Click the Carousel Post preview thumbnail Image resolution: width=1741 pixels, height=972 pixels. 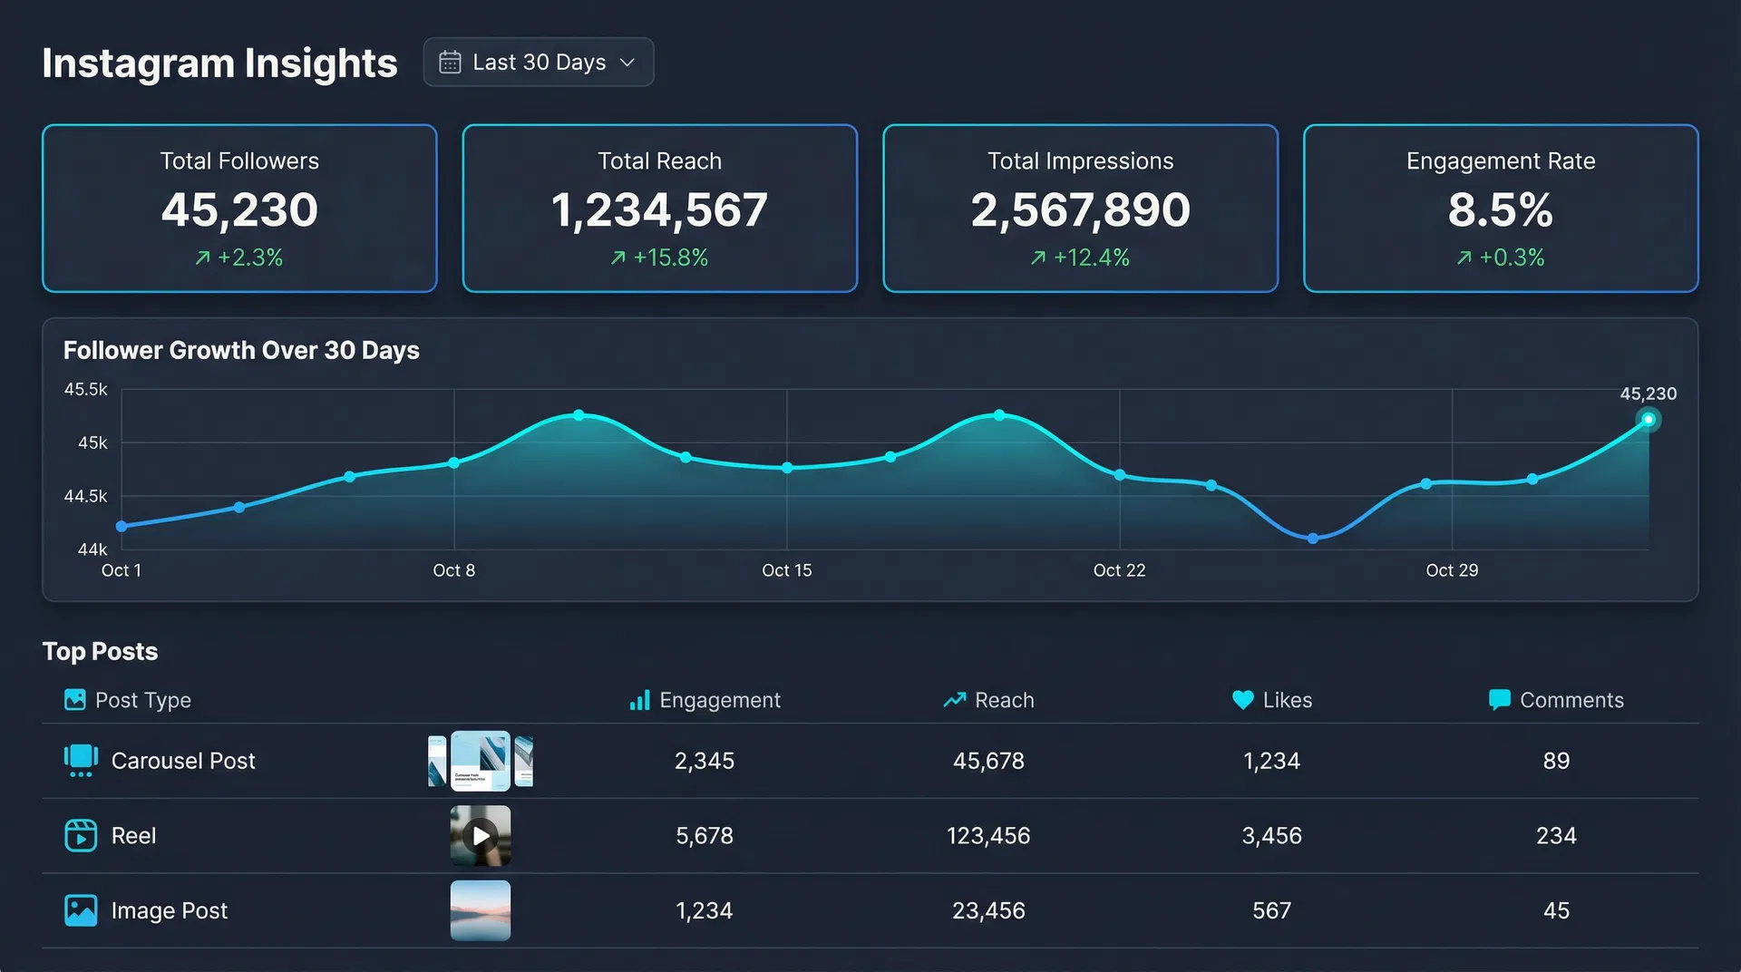pyautogui.click(x=480, y=761)
